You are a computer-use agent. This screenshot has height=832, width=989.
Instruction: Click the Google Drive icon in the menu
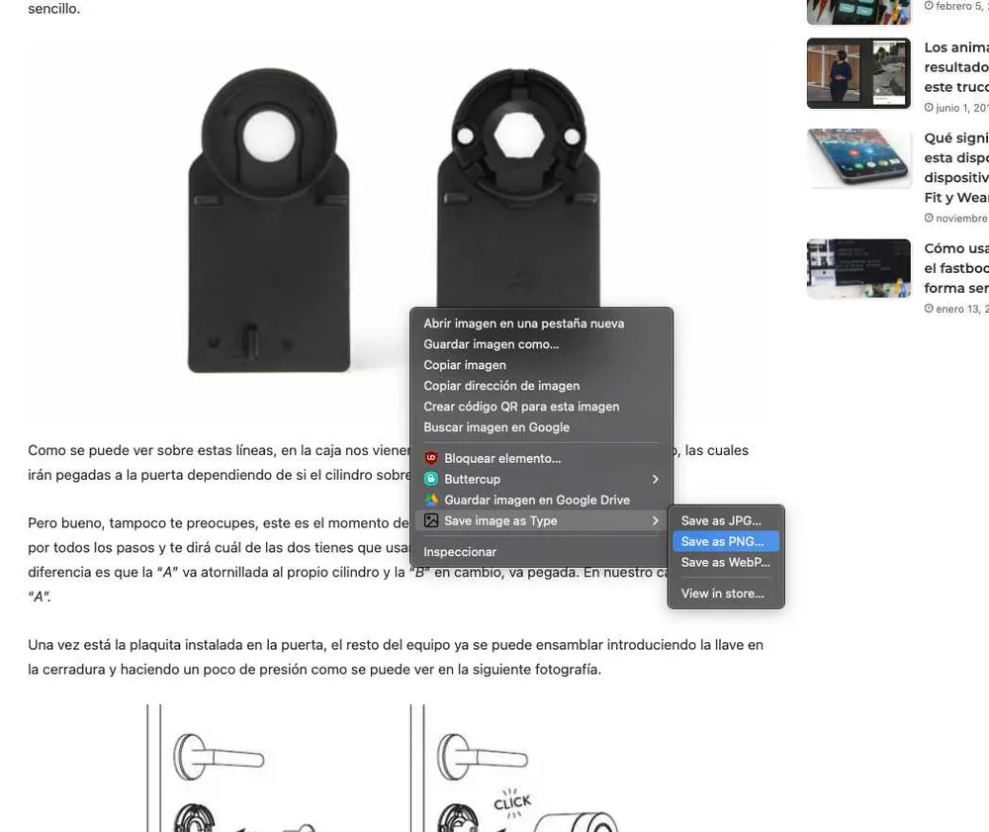431,500
